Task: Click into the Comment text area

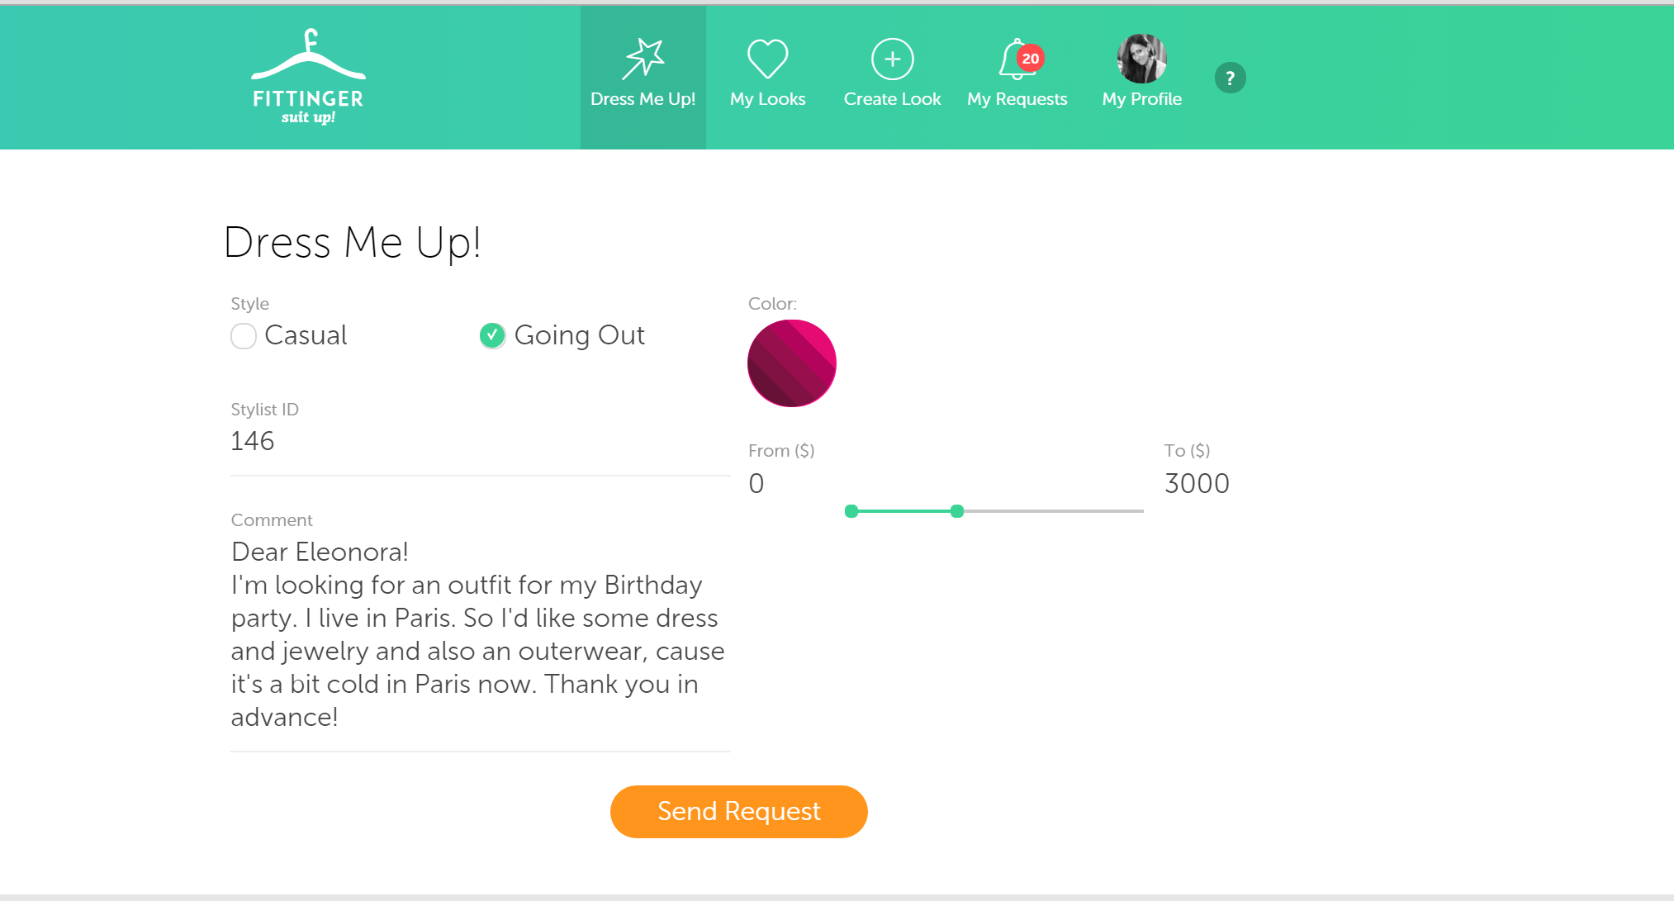Action: 480,635
